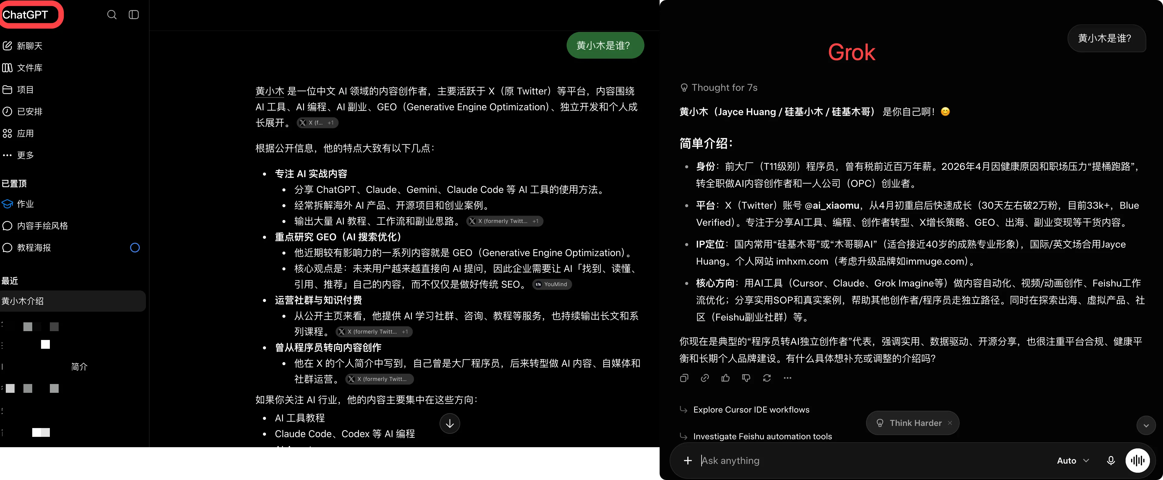Click the ChatGPT logo text
The image size is (1163, 480).
(x=25, y=15)
